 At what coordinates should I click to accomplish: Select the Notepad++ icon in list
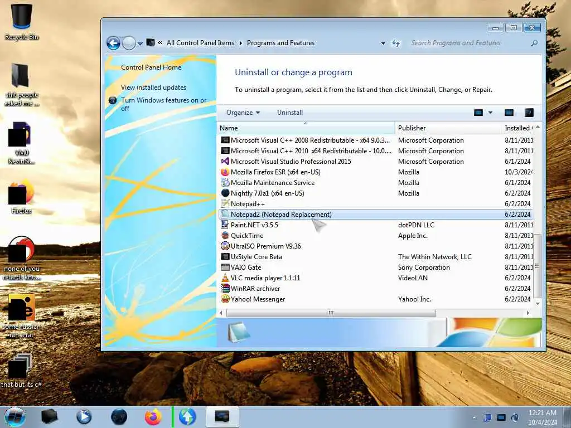coord(225,203)
